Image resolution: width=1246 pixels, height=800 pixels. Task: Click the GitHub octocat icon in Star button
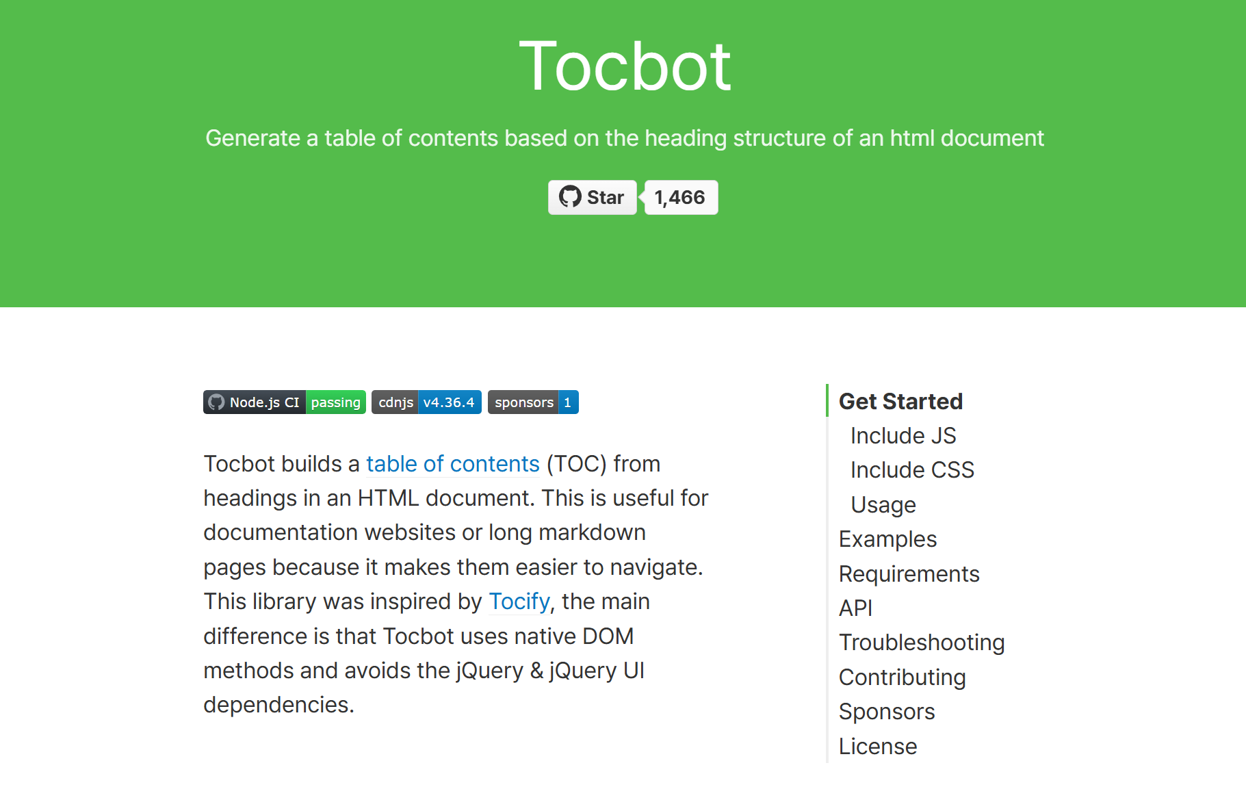(569, 197)
